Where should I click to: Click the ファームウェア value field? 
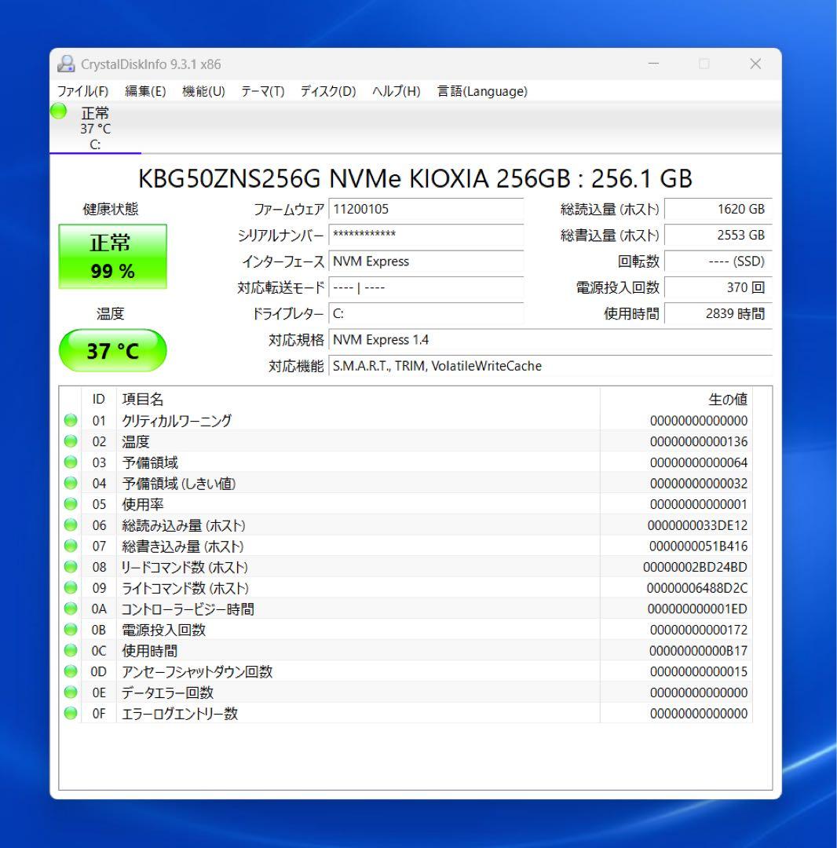click(x=428, y=209)
